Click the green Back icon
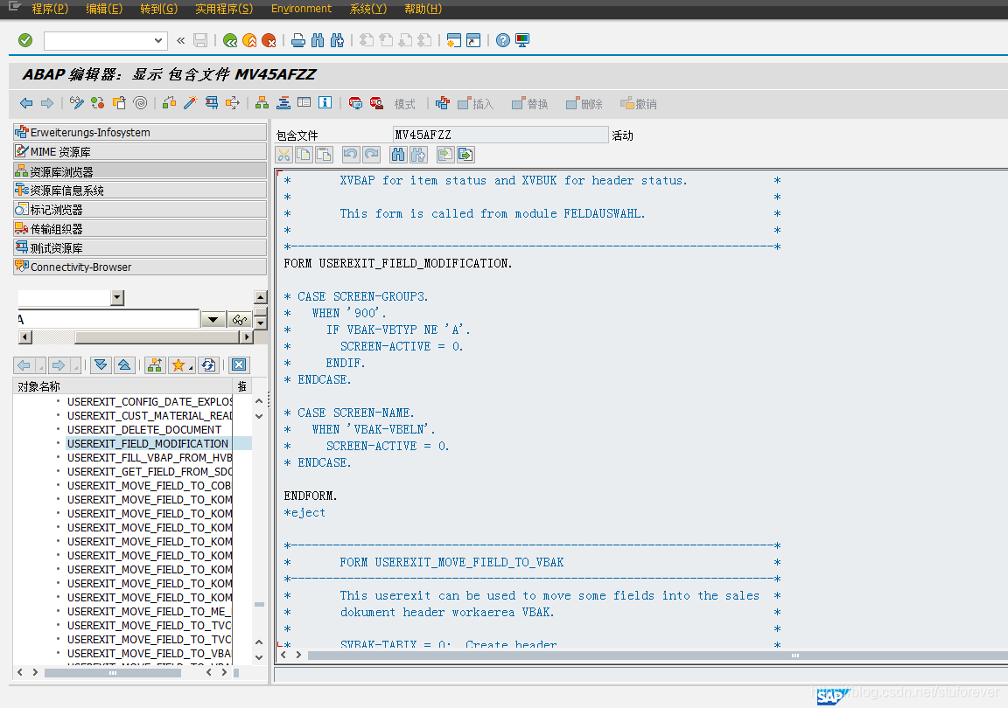 click(230, 40)
